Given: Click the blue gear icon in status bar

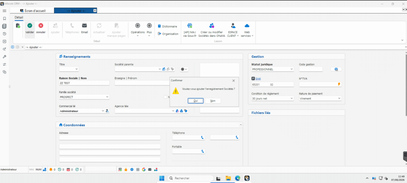Looking at the screenshot, I should point(132,170).
